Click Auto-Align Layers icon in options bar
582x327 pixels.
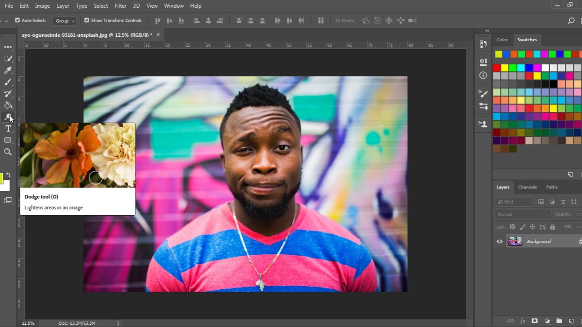pos(321,20)
